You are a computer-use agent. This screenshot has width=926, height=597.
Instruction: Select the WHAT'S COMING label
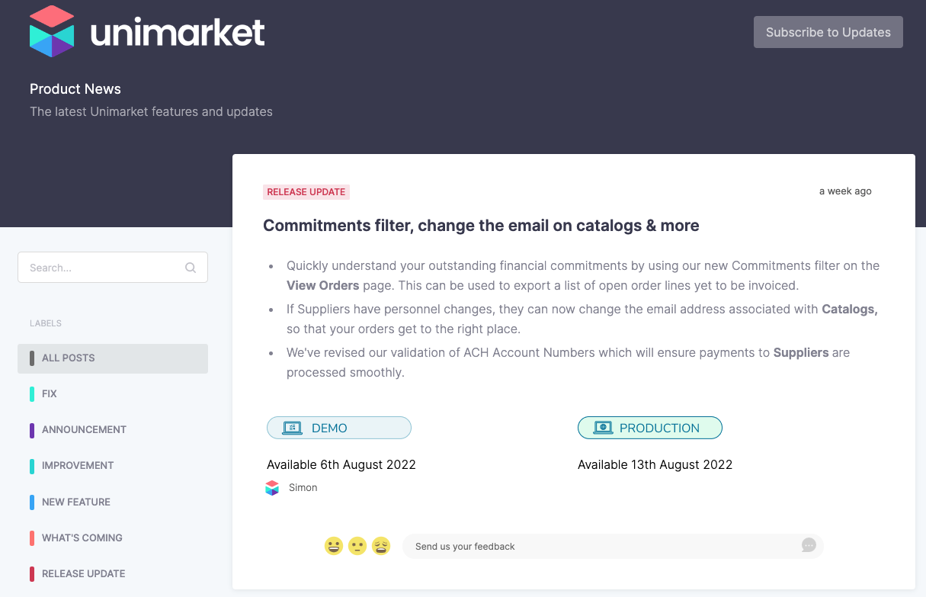click(113, 538)
